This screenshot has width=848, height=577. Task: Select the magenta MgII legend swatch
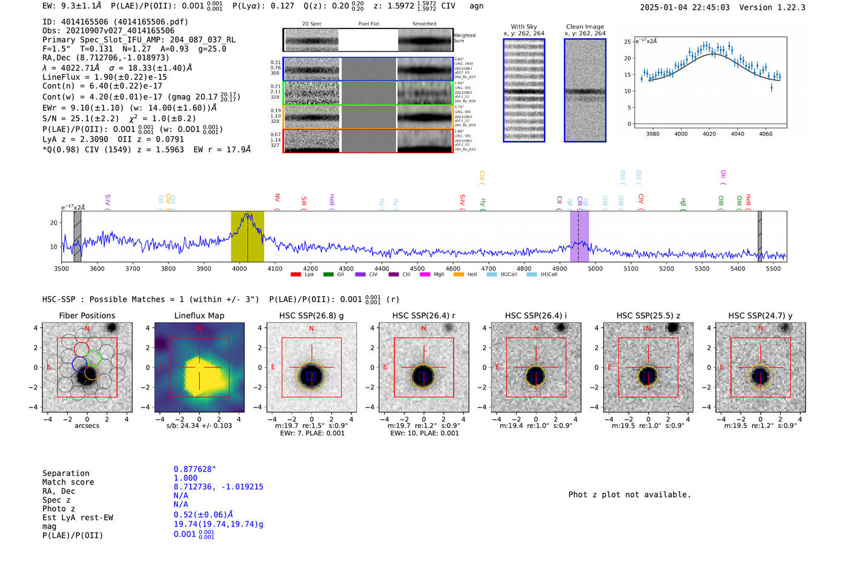point(425,275)
